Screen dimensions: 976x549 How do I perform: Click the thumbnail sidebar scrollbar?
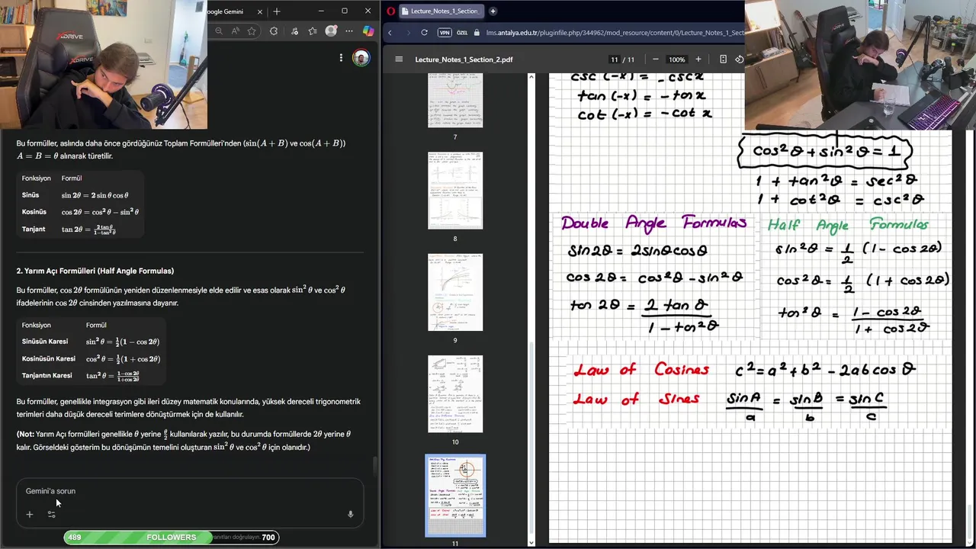[x=531, y=438]
